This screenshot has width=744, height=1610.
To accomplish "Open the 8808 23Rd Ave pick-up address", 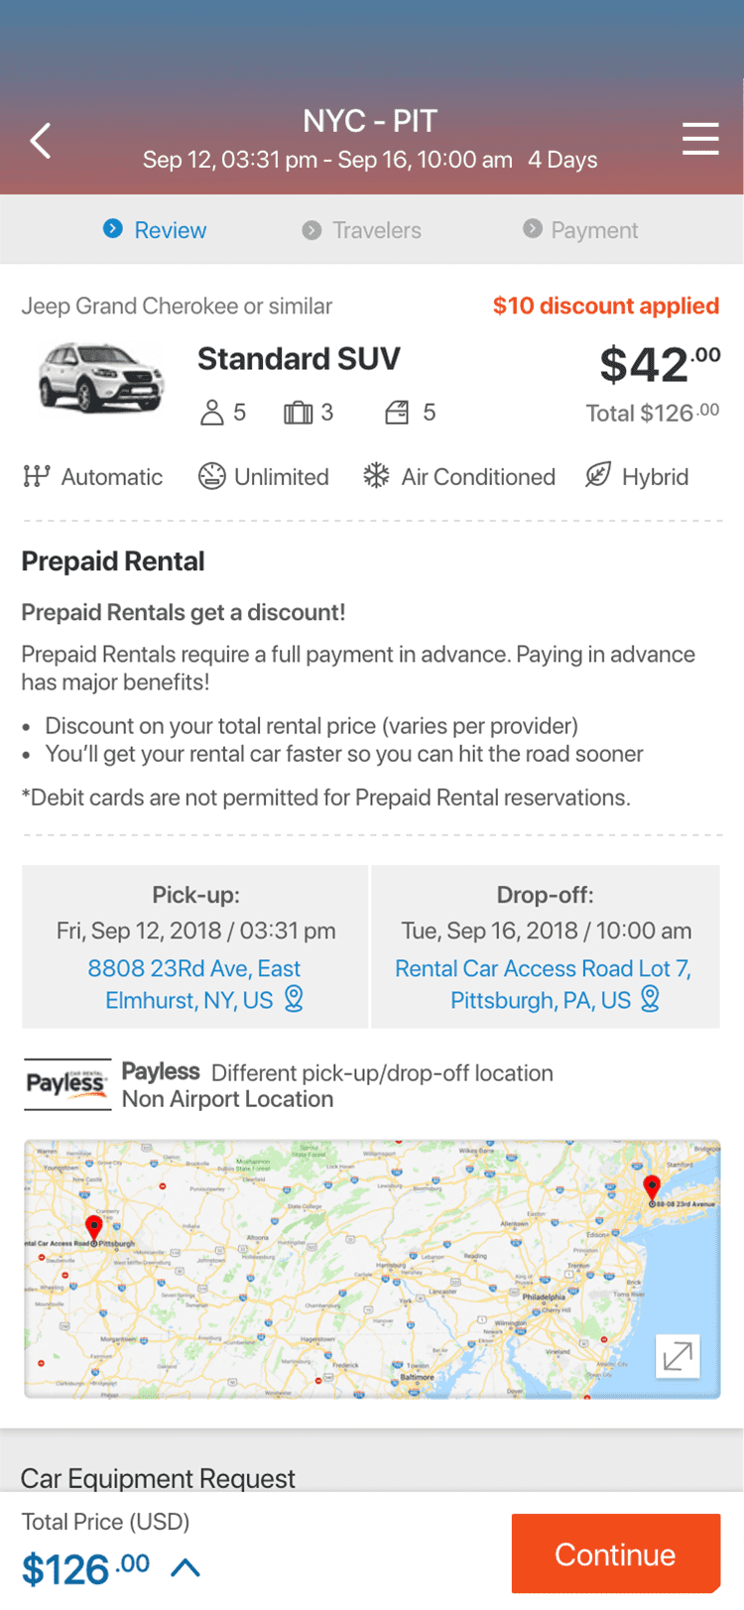I will pos(193,984).
